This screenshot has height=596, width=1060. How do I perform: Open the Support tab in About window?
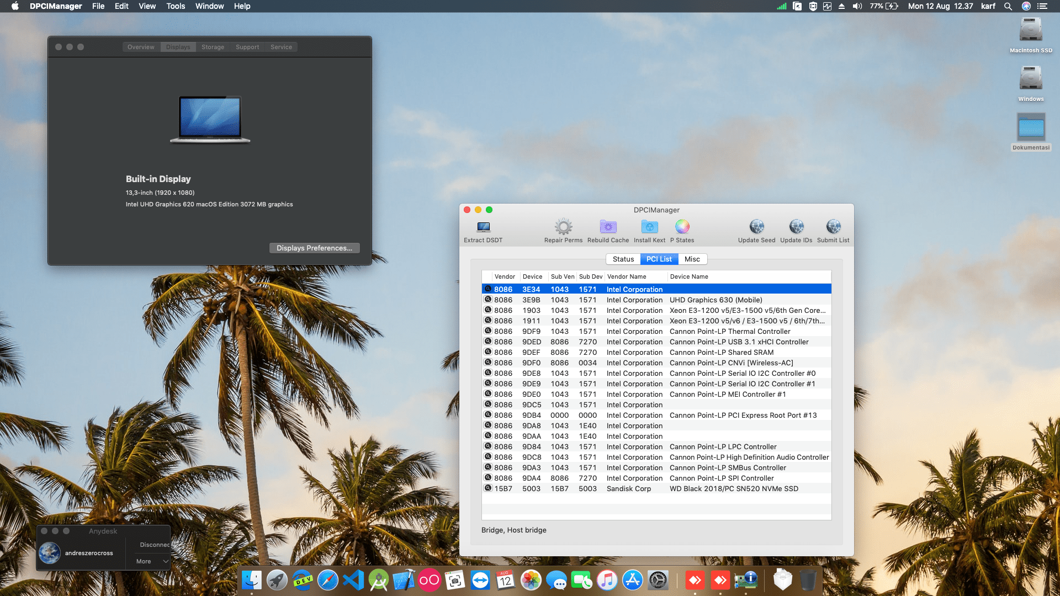coord(247,47)
